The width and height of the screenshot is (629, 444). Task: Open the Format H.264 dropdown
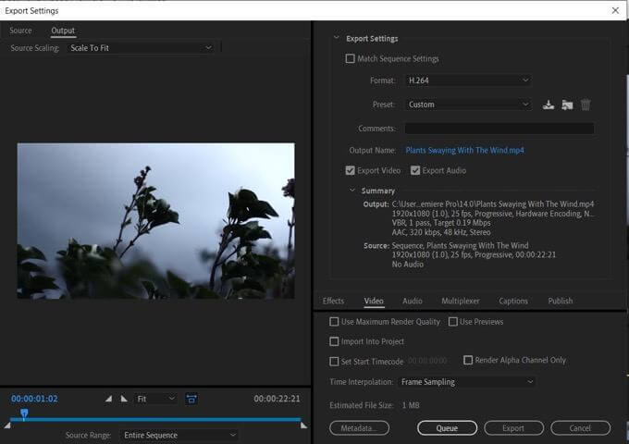[x=468, y=81]
